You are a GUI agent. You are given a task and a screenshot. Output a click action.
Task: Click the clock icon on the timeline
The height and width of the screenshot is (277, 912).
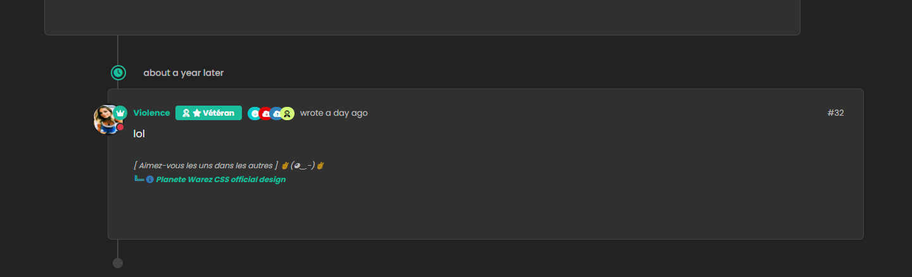pos(118,73)
